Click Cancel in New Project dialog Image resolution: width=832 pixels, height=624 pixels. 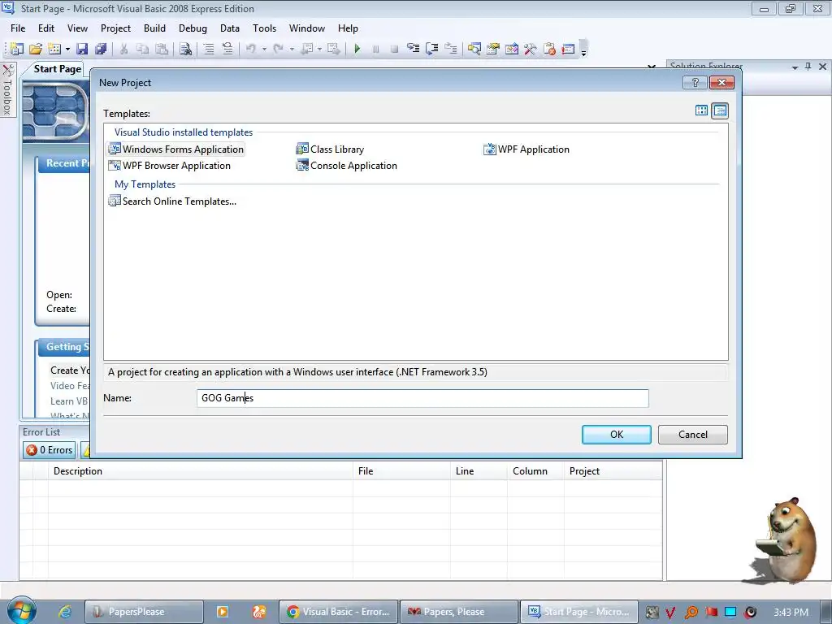(693, 435)
